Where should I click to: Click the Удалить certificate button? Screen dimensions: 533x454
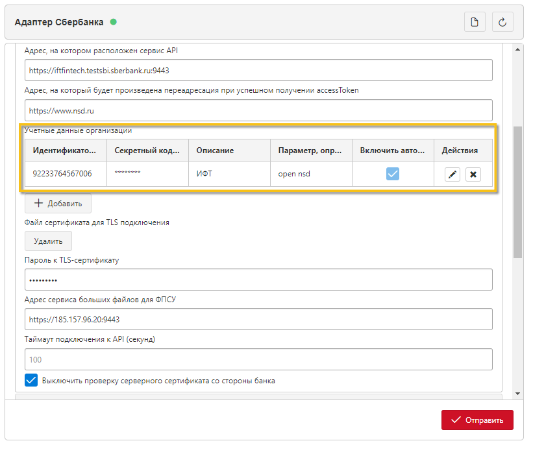[x=48, y=241]
